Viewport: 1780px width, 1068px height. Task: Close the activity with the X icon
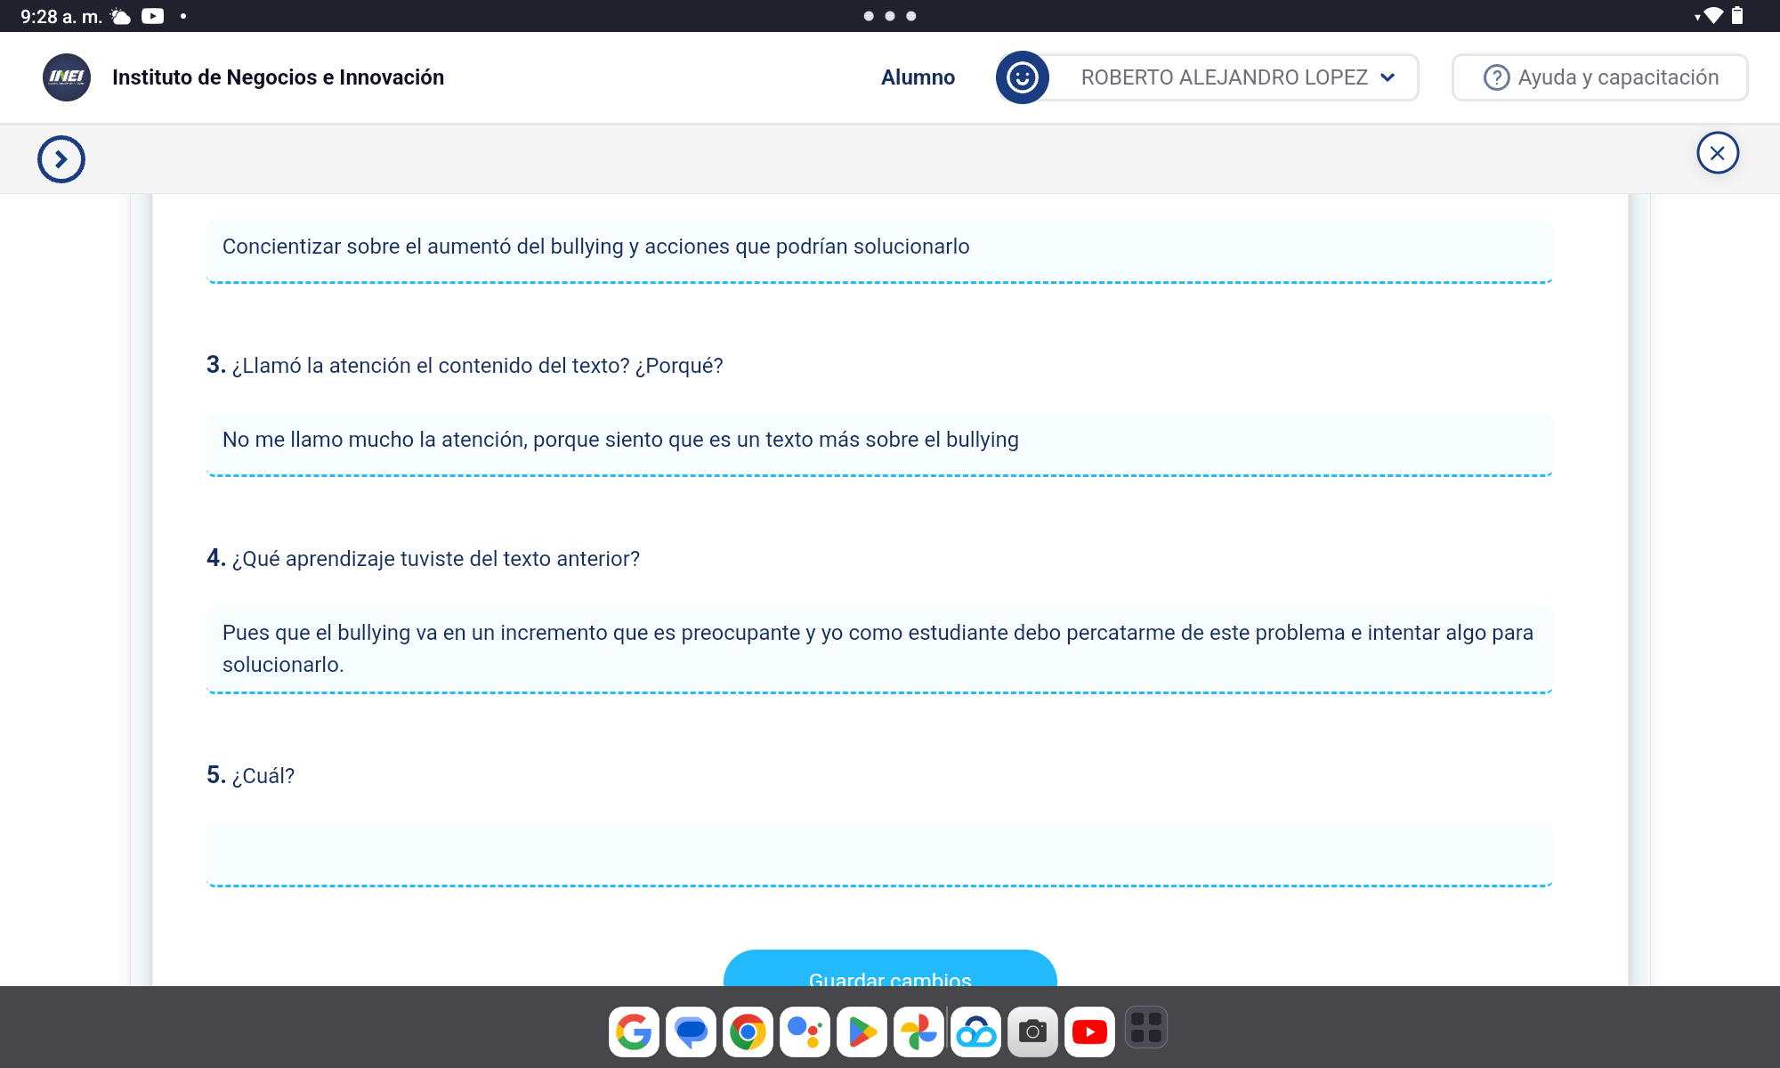click(x=1717, y=153)
